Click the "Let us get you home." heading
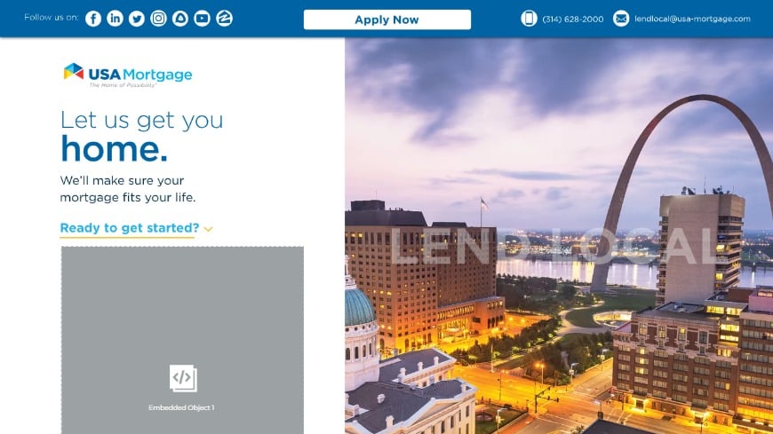 click(141, 135)
